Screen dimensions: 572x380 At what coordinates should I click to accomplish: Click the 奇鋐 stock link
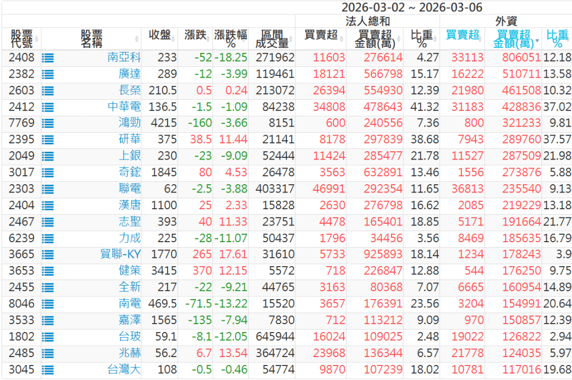pyautogui.click(x=130, y=173)
